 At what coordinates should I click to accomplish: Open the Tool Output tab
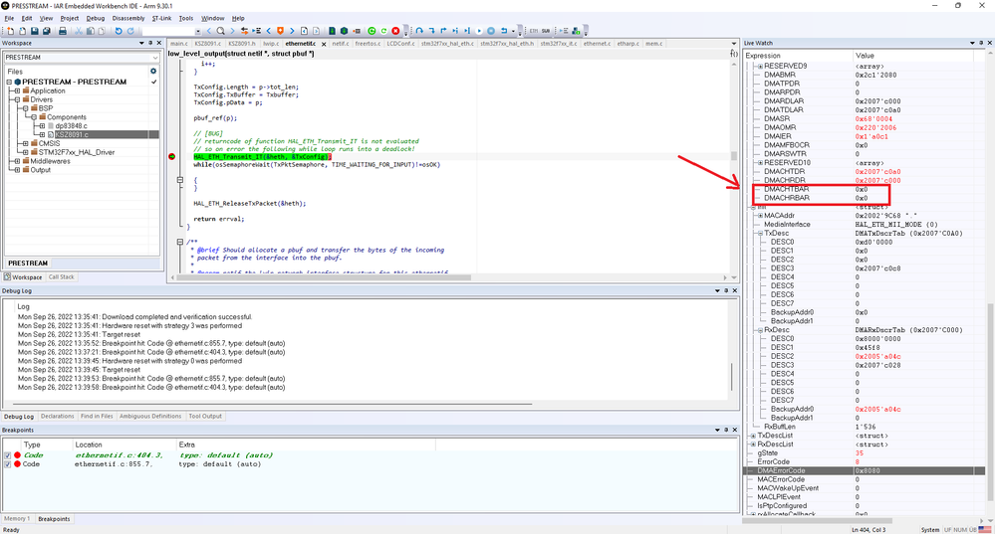[205, 417]
